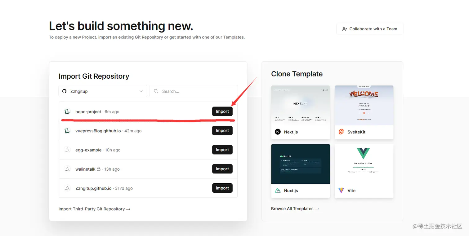
Task: Click the SvelteKit logo icon
Action: [x=341, y=132]
